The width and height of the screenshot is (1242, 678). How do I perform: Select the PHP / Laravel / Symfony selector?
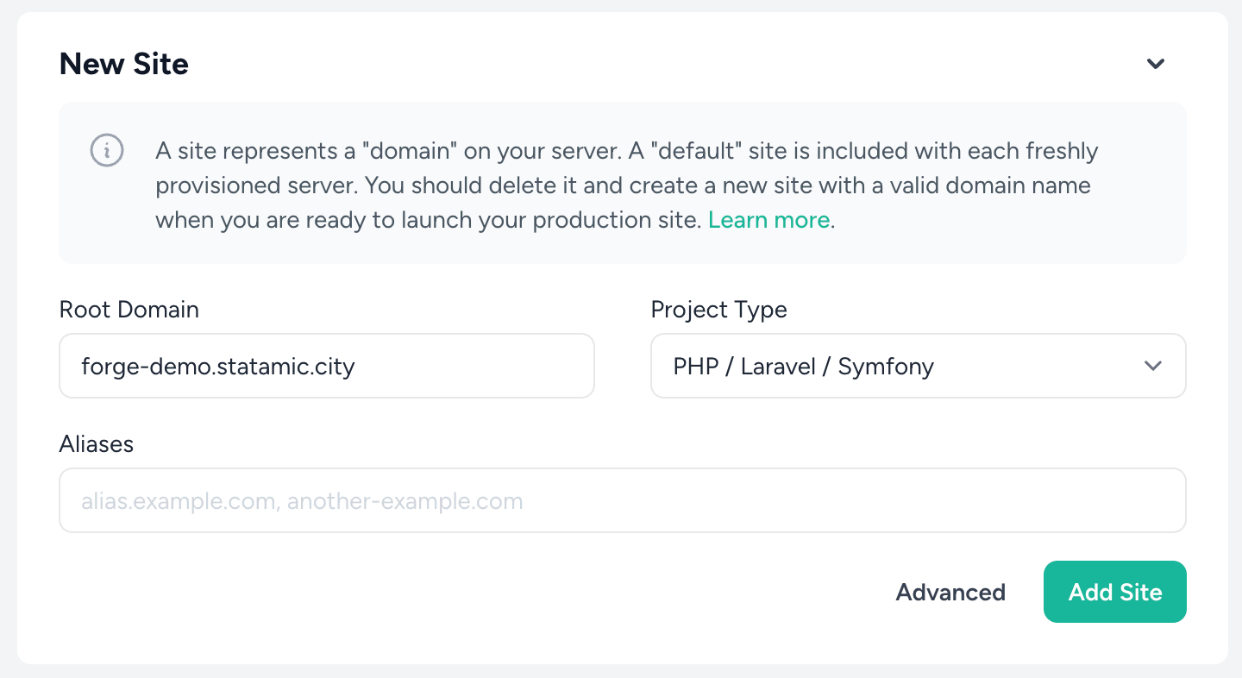918,366
